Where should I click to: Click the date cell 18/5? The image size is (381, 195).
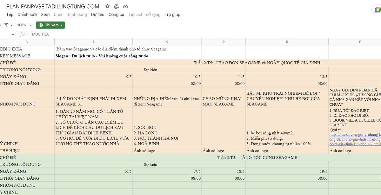pyautogui.click(x=224, y=171)
